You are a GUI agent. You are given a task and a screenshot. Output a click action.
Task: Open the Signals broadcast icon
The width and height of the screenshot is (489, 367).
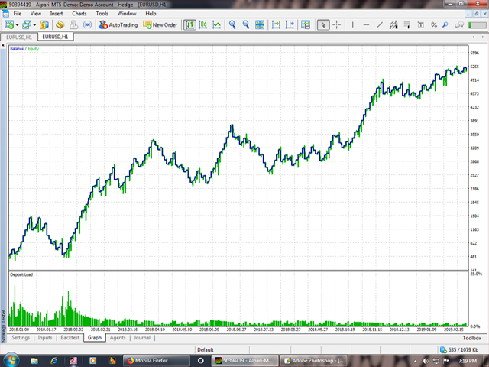click(88, 24)
